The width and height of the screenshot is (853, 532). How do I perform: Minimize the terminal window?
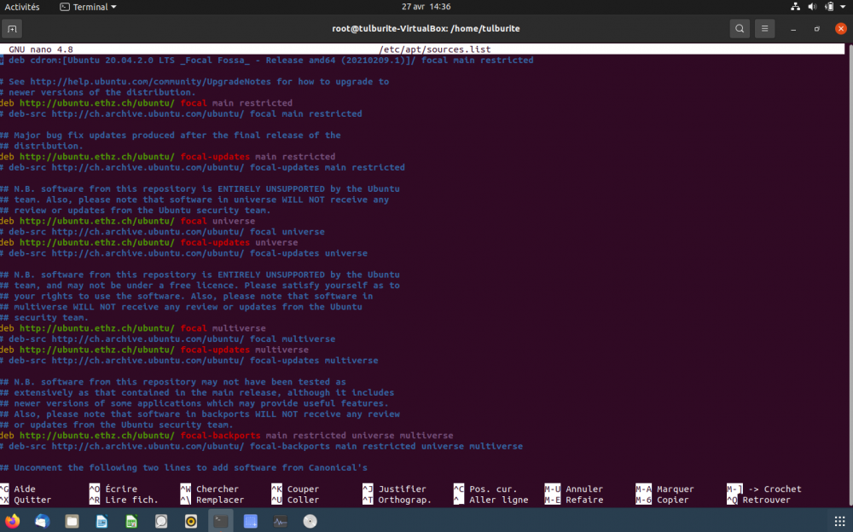tap(793, 29)
